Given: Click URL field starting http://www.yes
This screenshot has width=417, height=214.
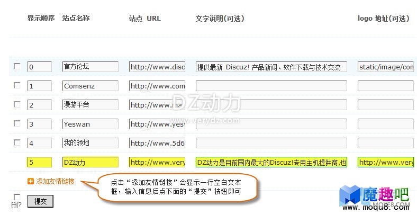Looking at the screenshot, I should [157, 124].
